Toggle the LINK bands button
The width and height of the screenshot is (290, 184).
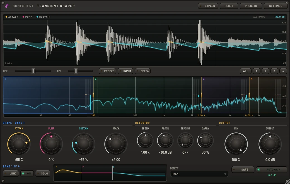click(x=11, y=173)
